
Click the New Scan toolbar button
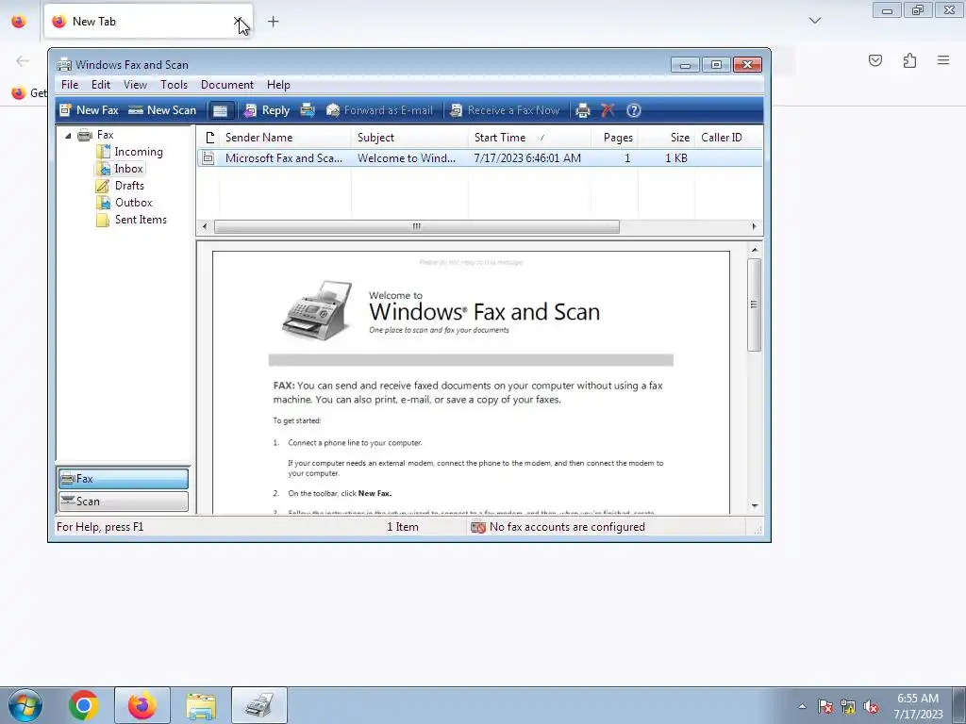point(162,110)
